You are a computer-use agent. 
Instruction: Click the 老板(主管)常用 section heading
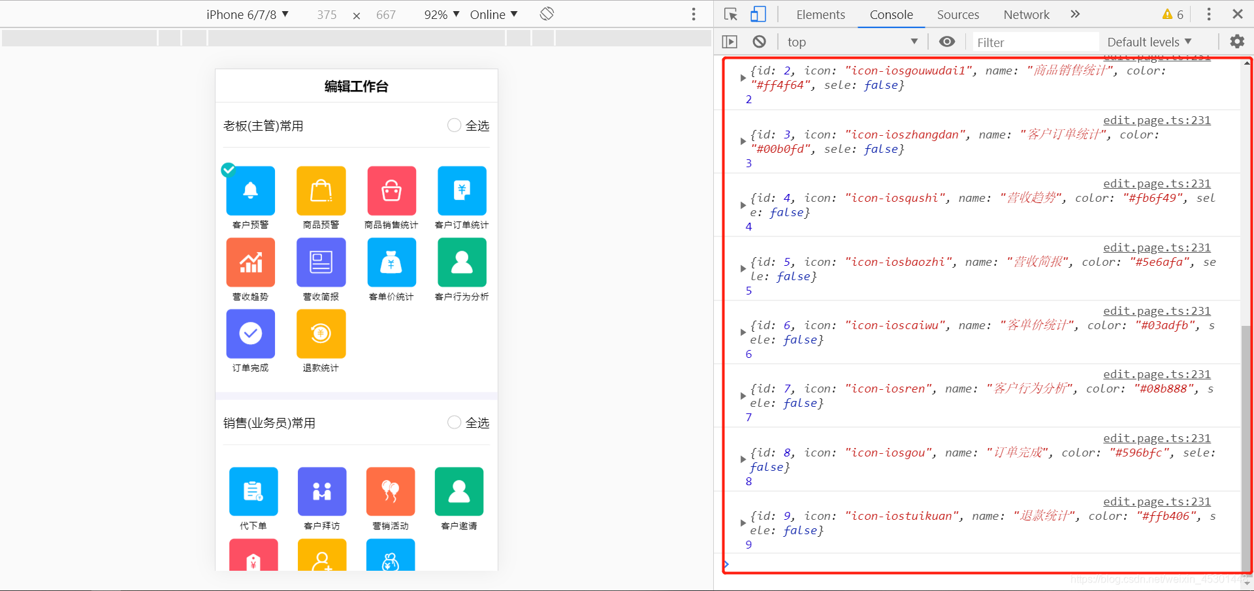263,126
